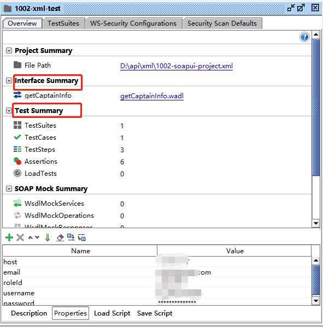Open the Save Script tab
Viewport: 323px width, 327px height.
pos(155,313)
